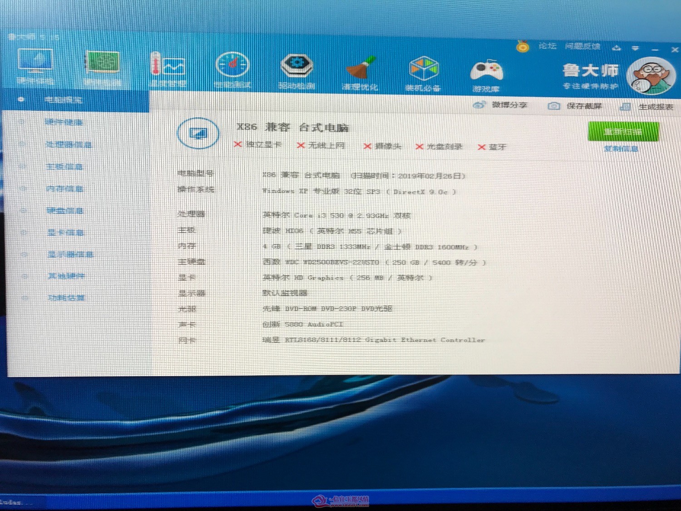Viewport: 681px width, 511px height.
Task: Open 驱动检测 gear chip icon
Action: [x=296, y=66]
